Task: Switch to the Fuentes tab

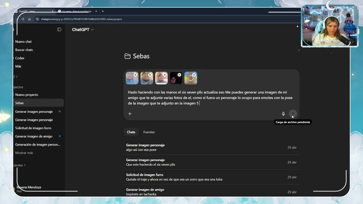Action: [x=149, y=132]
